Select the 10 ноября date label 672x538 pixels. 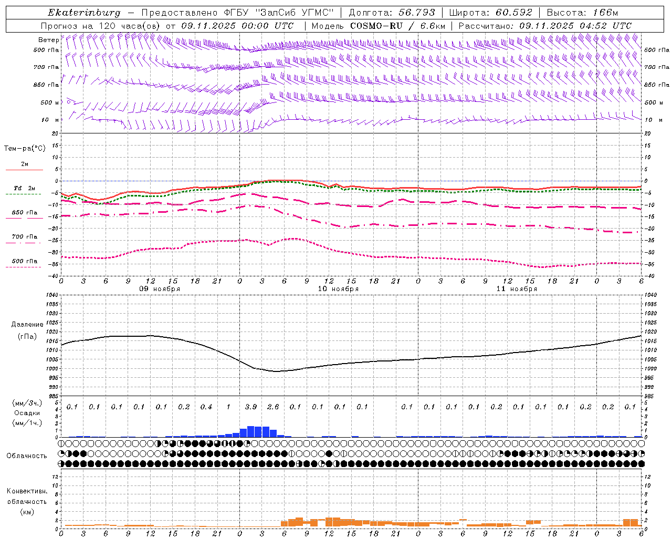(338, 289)
